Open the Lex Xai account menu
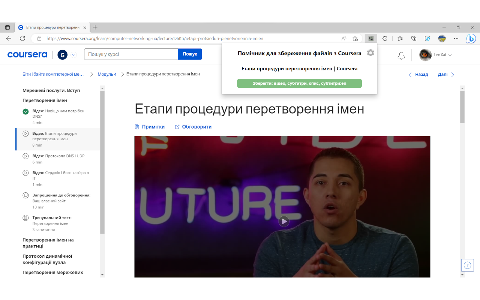480x300 pixels. [436, 55]
